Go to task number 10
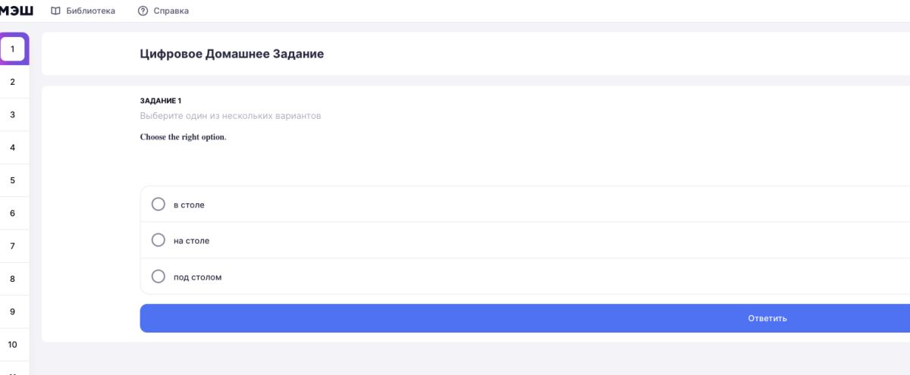The image size is (910, 375). tap(13, 345)
